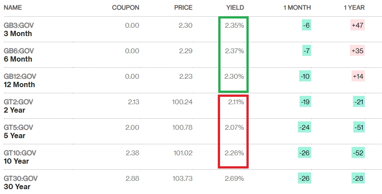Click the 2.35% yield of 3 Month
The width and height of the screenshot is (382, 194).
pyautogui.click(x=234, y=26)
